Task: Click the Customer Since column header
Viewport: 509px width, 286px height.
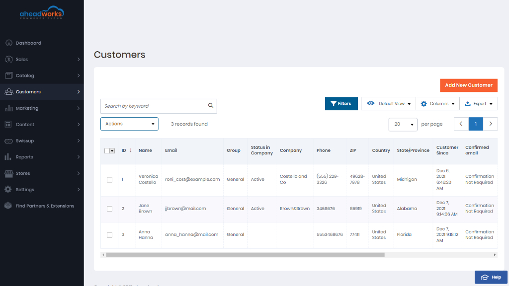Action: click(x=447, y=150)
